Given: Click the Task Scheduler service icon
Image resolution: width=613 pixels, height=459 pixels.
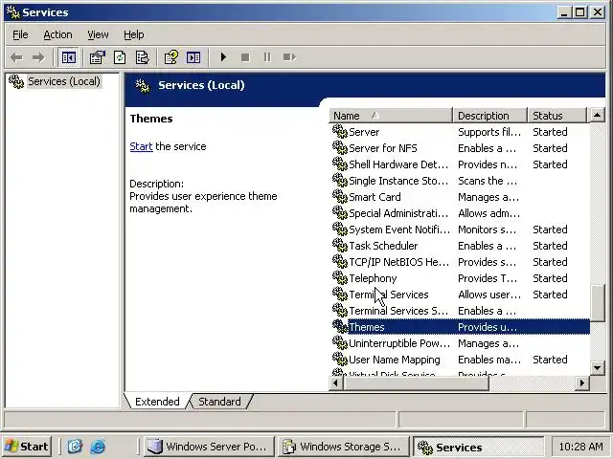Looking at the screenshot, I should 340,246.
